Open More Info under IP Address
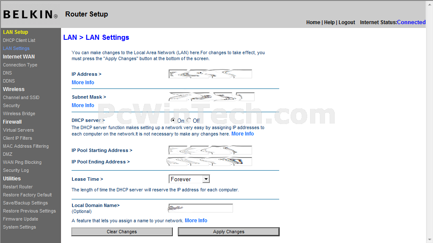The image size is (433, 243). pos(83,83)
